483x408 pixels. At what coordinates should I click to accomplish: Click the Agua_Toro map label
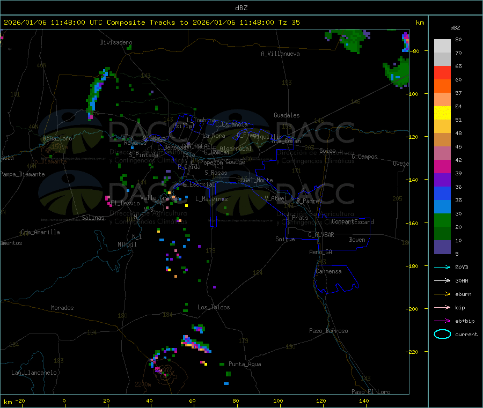57,139
